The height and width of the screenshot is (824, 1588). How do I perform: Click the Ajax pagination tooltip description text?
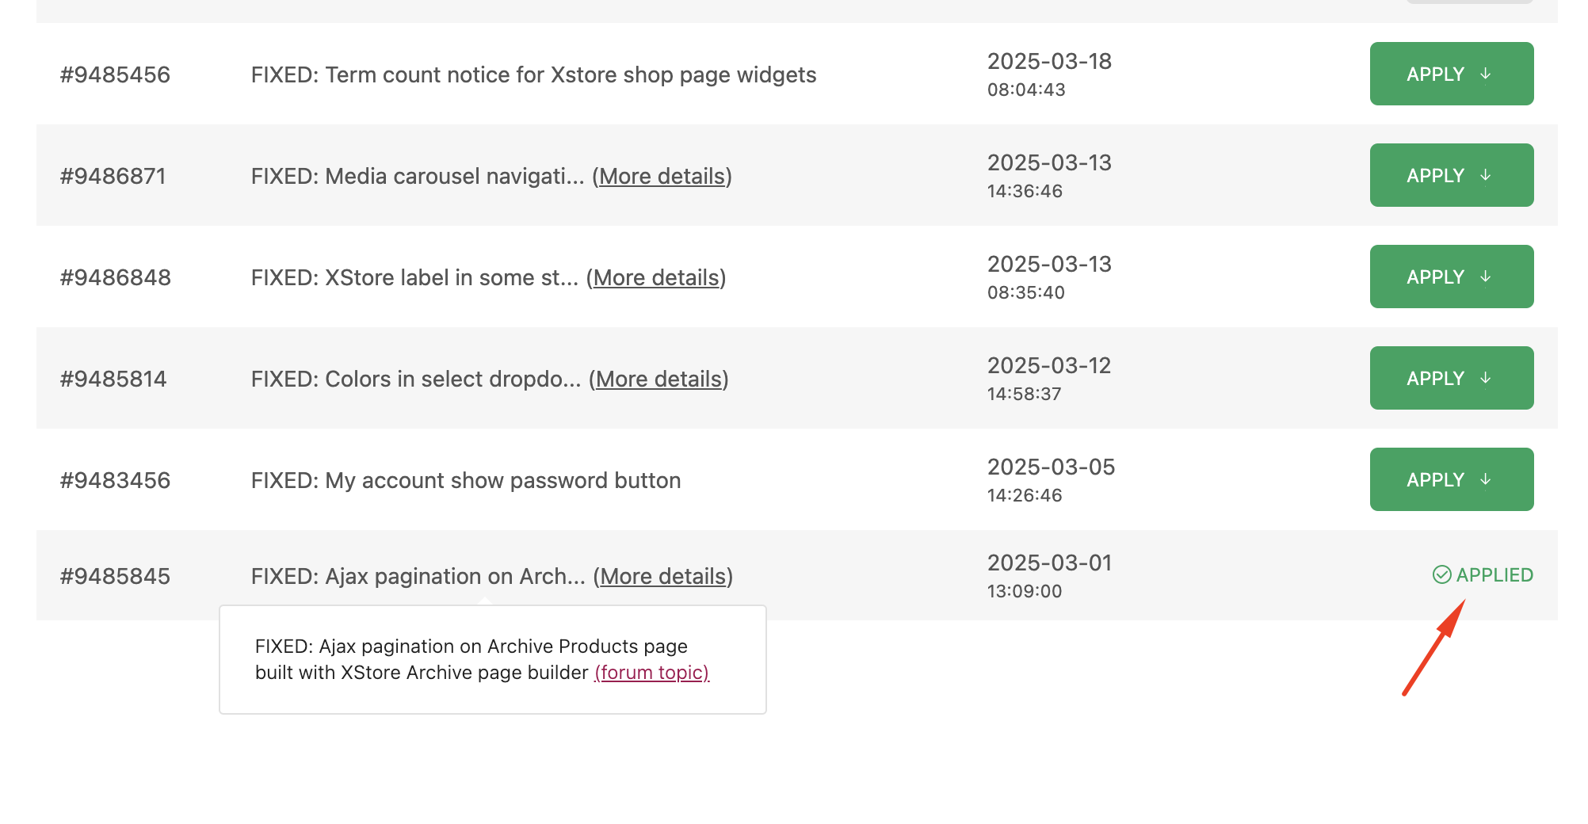(x=471, y=659)
